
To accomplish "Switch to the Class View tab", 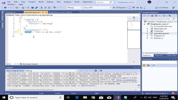I will tap(172, 56).
